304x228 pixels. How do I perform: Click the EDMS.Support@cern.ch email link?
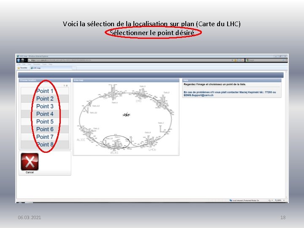pyautogui.click(x=198, y=95)
